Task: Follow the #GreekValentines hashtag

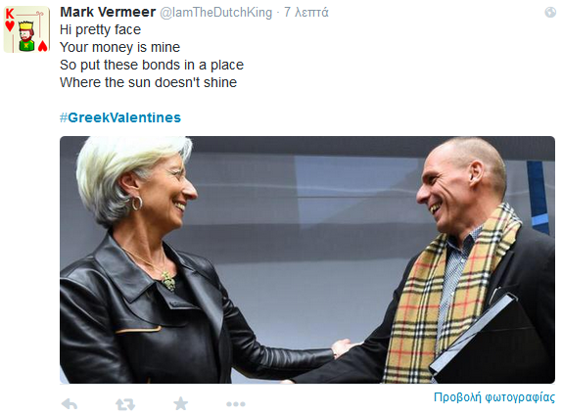Action: click(x=120, y=117)
